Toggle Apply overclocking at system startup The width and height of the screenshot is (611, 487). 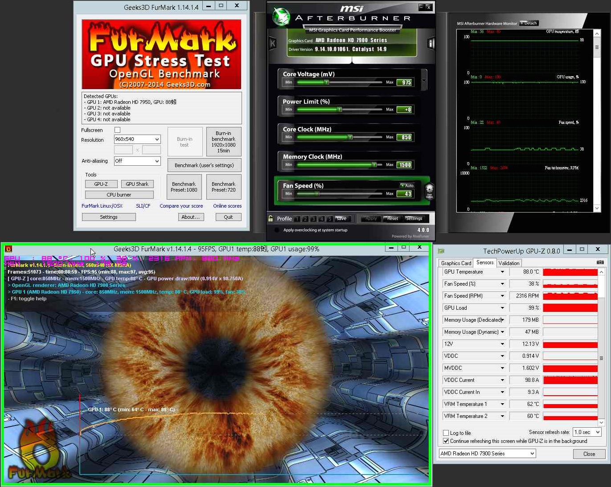[x=277, y=230]
